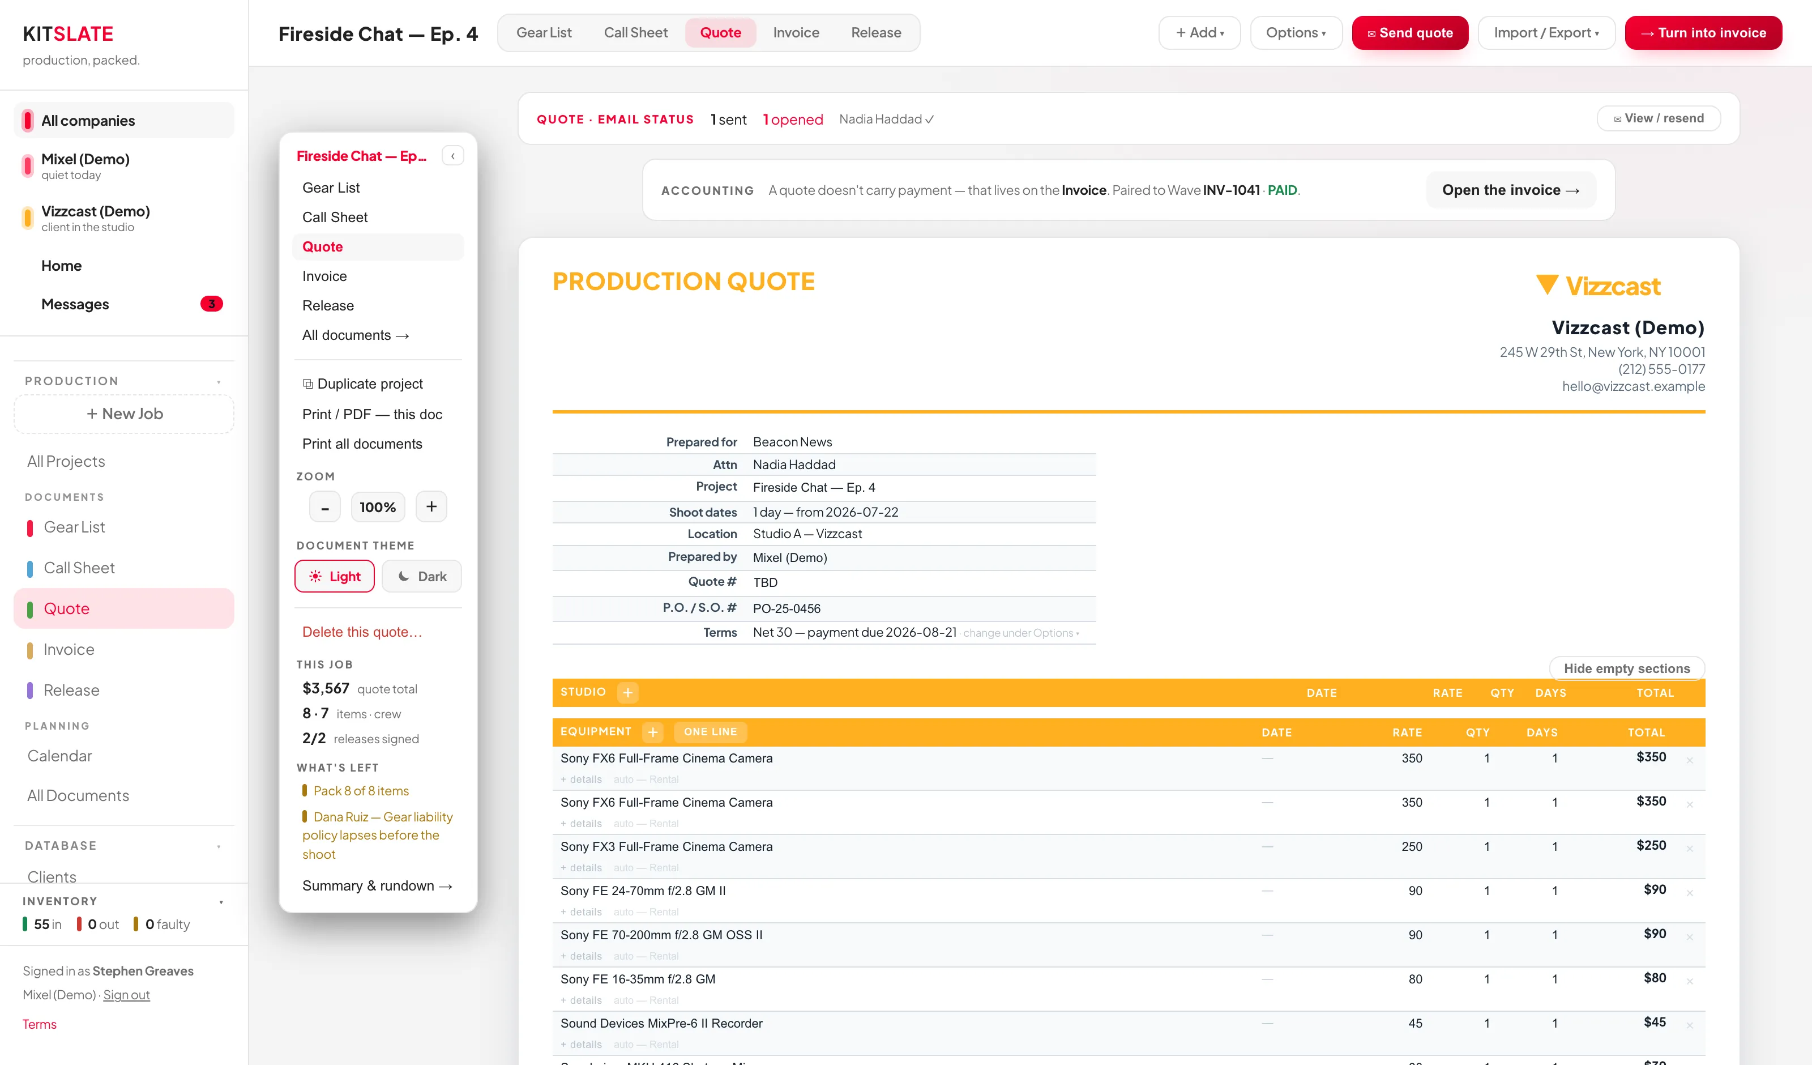This screenshot has height=1065, width=1812.
Task: Expand details for Sony FX3 camera row
Action: click(x=581, y=868)
